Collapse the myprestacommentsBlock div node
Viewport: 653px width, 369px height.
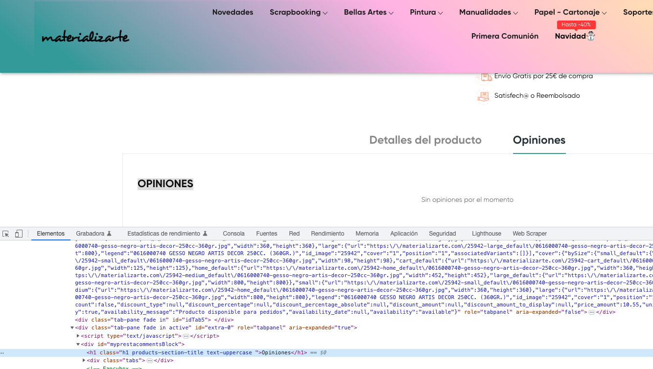pyautogui.click(x=78, y=345)
